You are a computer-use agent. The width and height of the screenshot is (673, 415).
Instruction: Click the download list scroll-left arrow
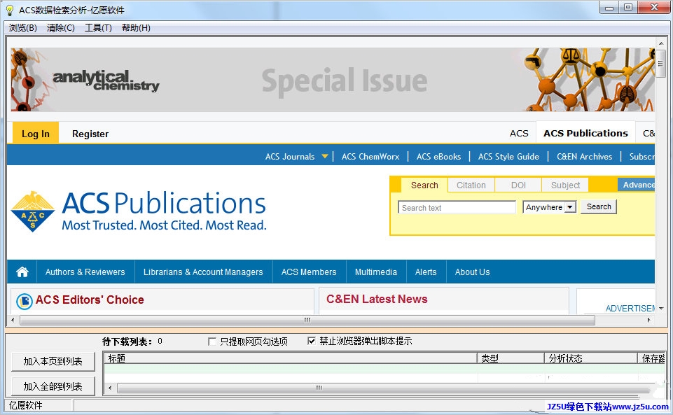point(111,388)
